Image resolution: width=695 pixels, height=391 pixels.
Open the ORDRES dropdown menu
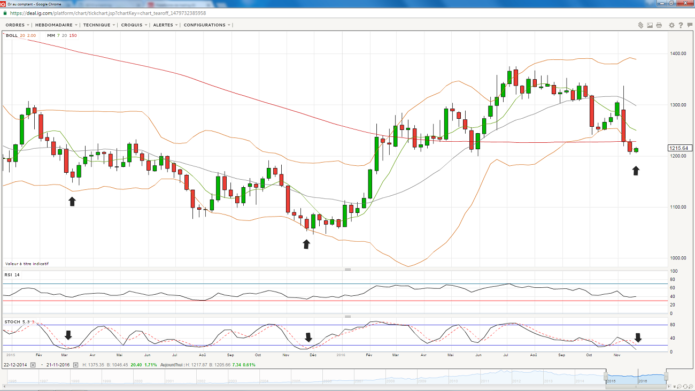coord(18,25)
